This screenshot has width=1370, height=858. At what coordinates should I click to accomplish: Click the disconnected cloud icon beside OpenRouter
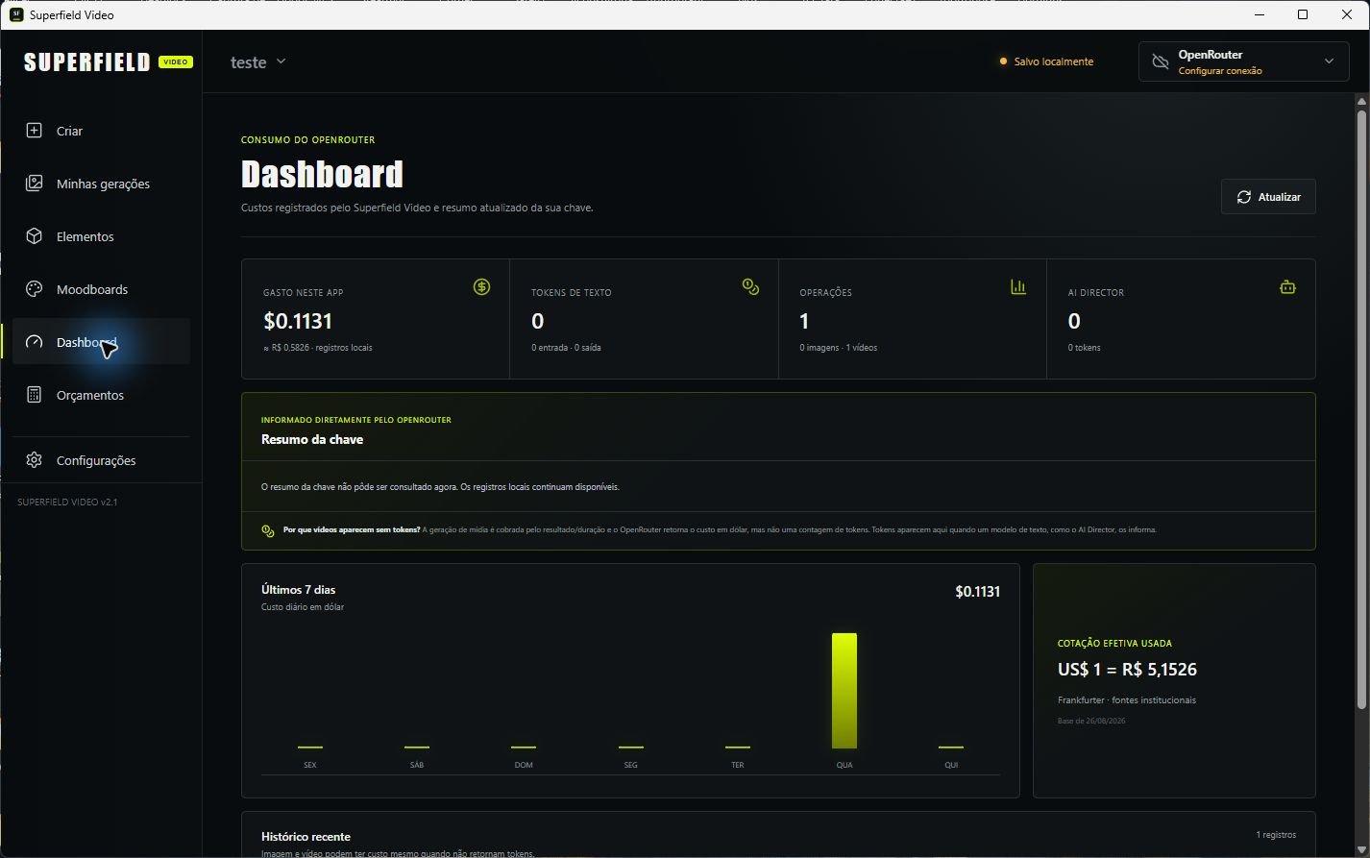point(1161,61)
